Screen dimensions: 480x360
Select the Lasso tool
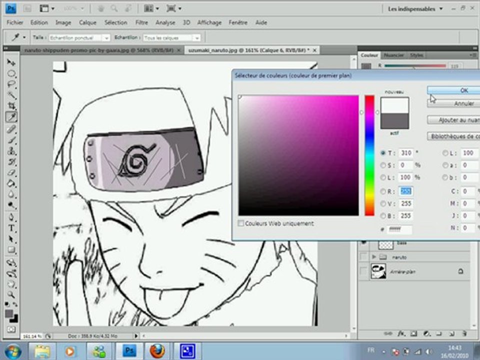coord(11,84)
